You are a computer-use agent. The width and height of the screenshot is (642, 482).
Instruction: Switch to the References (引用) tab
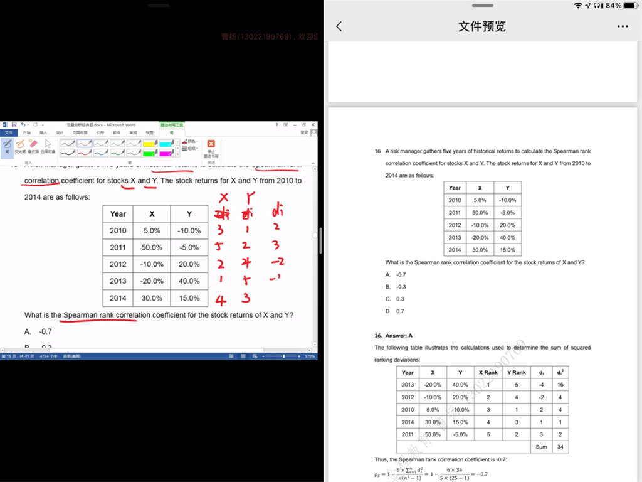[x=100, y=132]
